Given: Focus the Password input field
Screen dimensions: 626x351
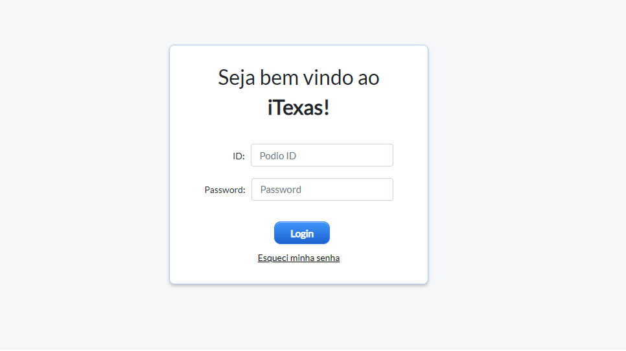Looking at the screenshot, I should click(x=322, y=190).
